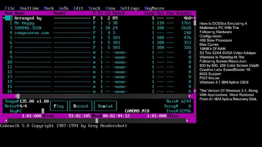Open the View menu
262x147 pixels.
[x=110, y=8]
